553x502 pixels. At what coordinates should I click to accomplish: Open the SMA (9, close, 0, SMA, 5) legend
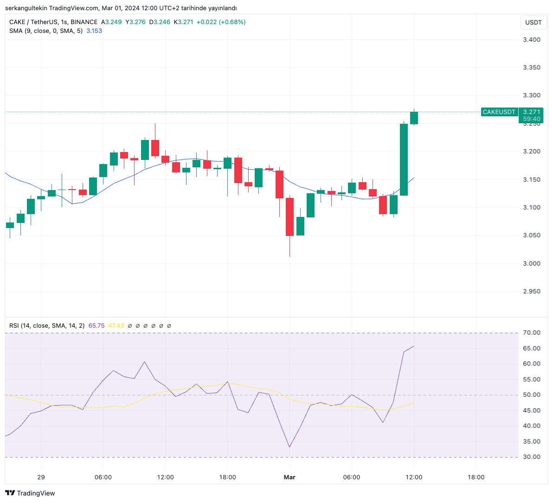(45, 31)
